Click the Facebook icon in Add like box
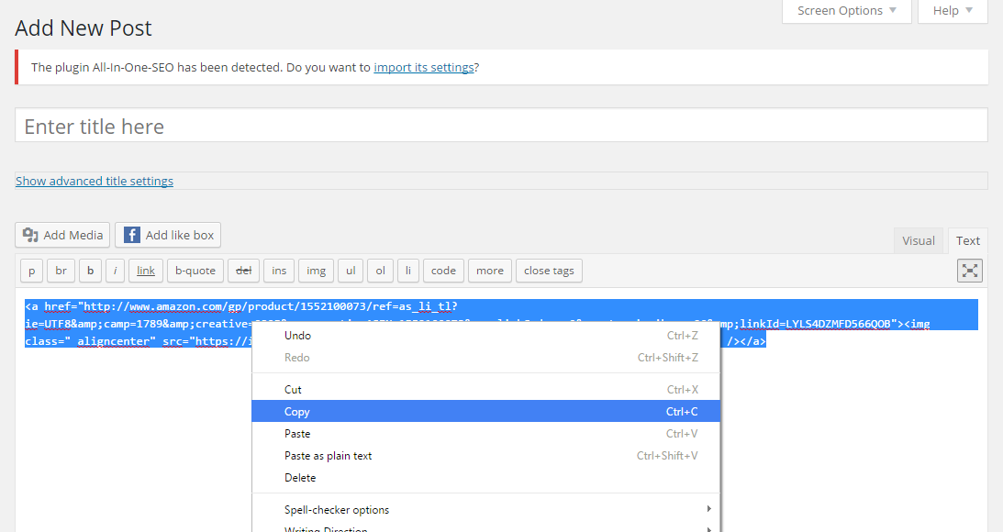This screenshot has width=1003, height=532. [x=132, y=235]
